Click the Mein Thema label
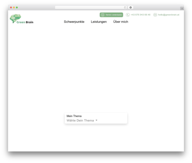This screenshot has height=163, width=192. pos(74,116)
